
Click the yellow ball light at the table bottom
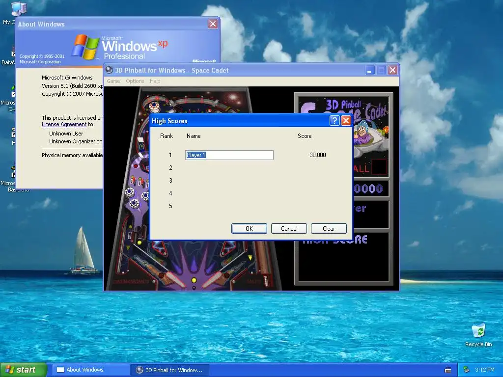[194, 280]
